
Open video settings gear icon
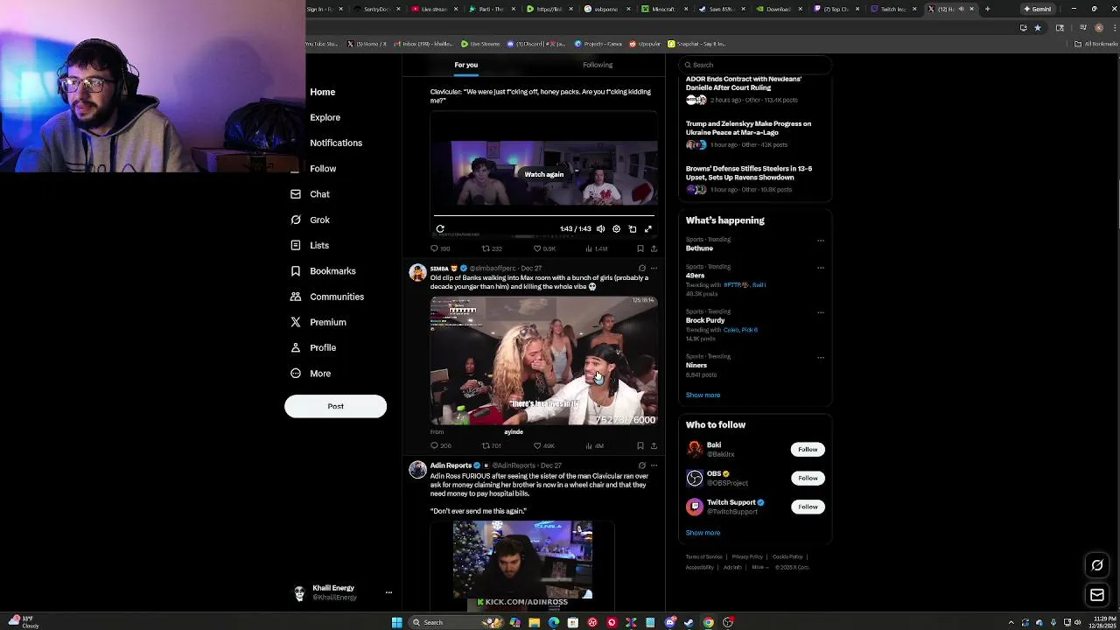coord(616,229)
